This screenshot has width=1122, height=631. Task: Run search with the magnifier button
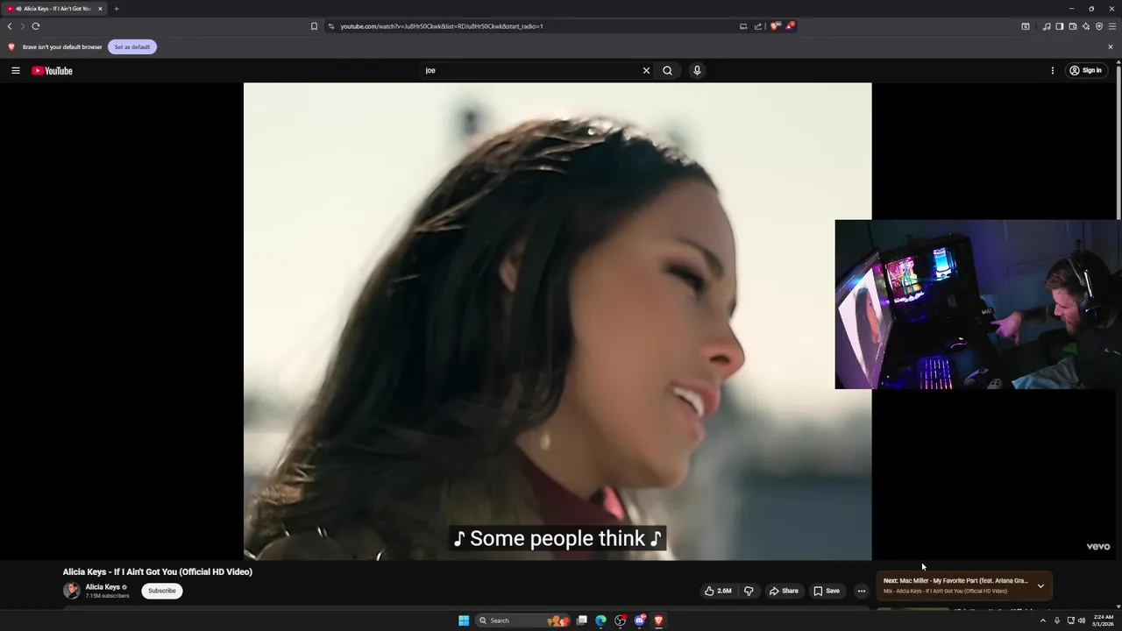tap(667, 71)
